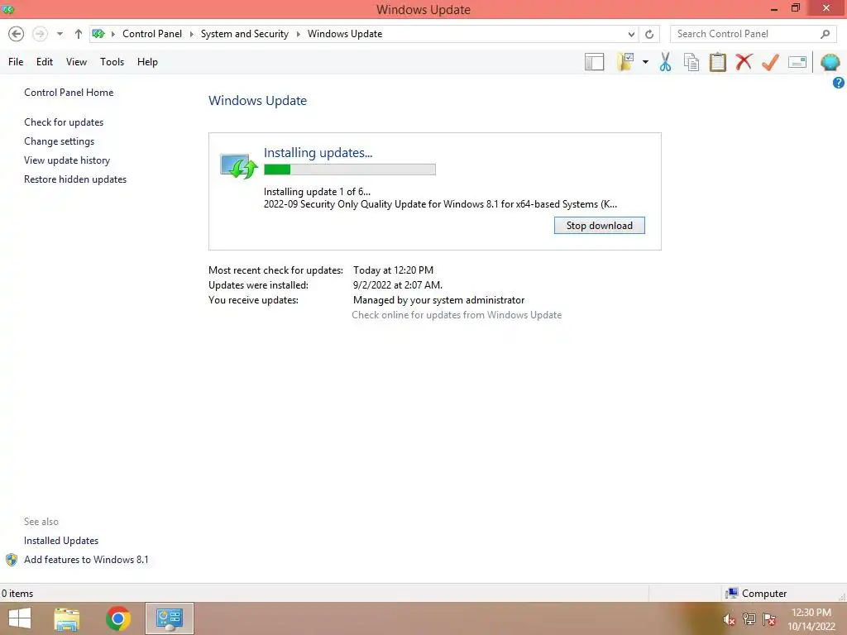Click Check for updates in sidebar
The height and width of the screenshot is (635, 847).
pyautogui.click(x=64, y=122)
